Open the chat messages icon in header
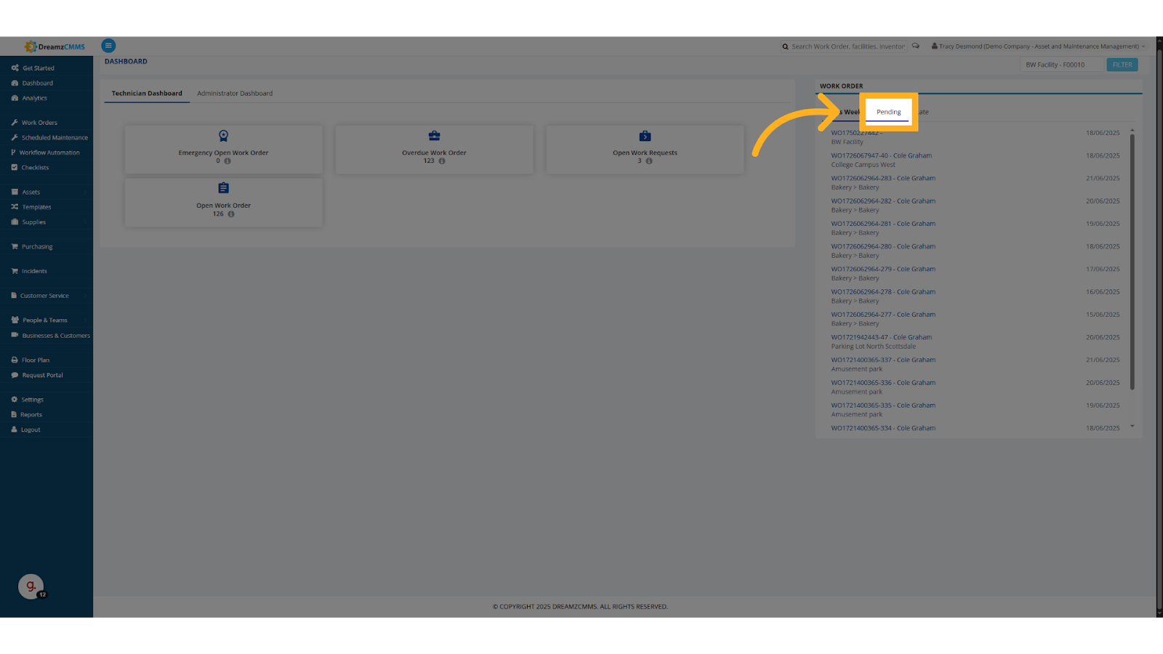Image resolution: width=1163 pixels, height=654 pixels. pos(916,46)
